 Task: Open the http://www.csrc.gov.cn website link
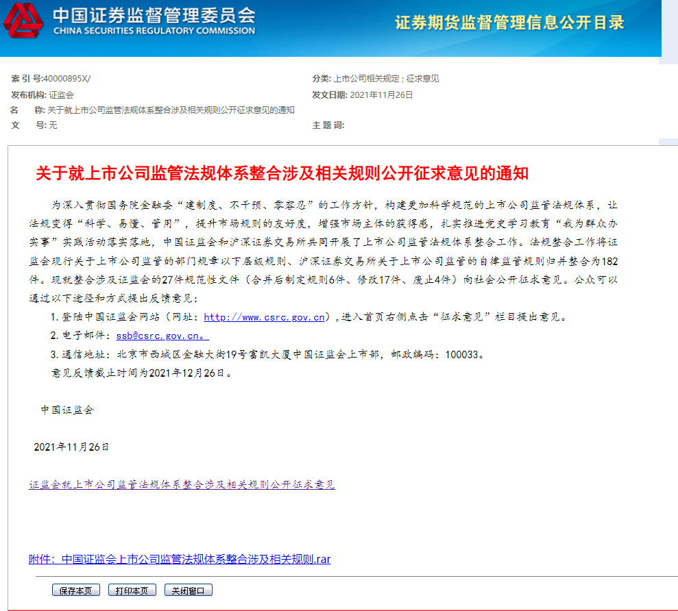point(264,317)
